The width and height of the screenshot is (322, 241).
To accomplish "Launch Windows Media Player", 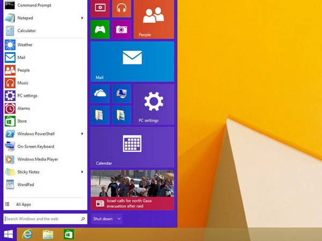I will pyautogui.click(x=45, y=159).
